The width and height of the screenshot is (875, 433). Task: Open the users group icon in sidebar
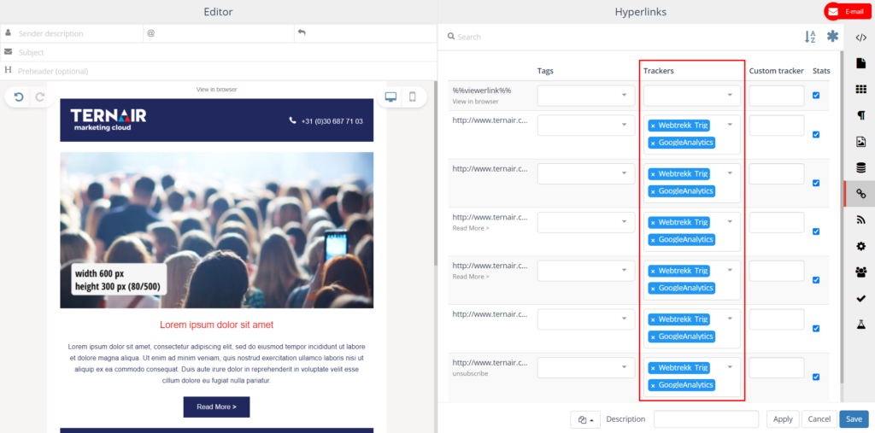pos(860,272)
